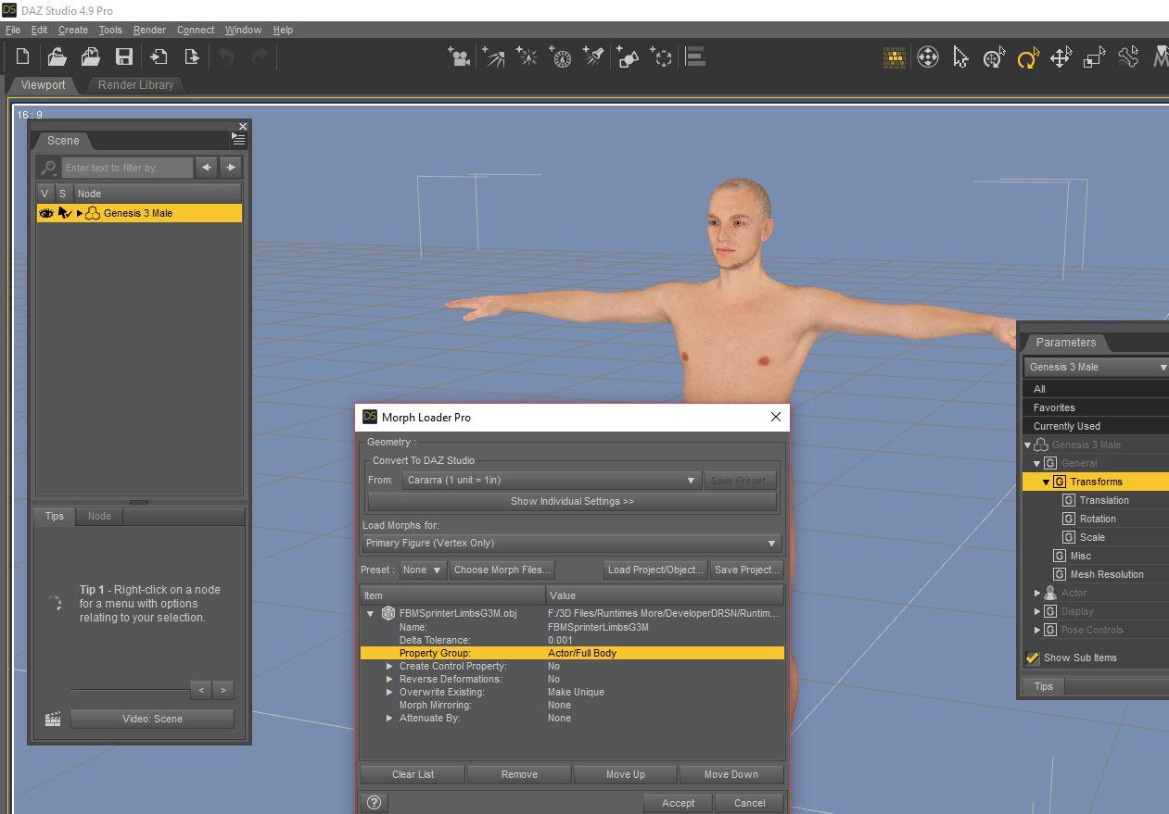Select the Rotation item in Parameters

tap(1098, 519)
